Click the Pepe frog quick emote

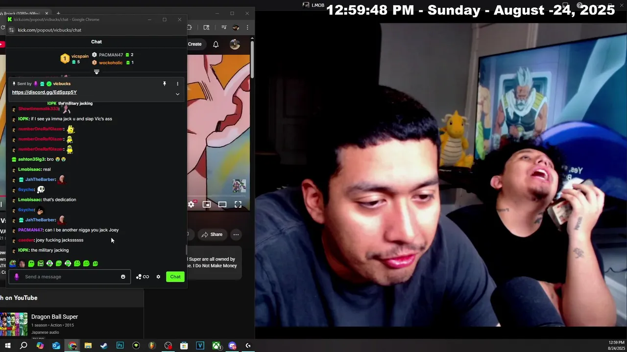point(13,264)
